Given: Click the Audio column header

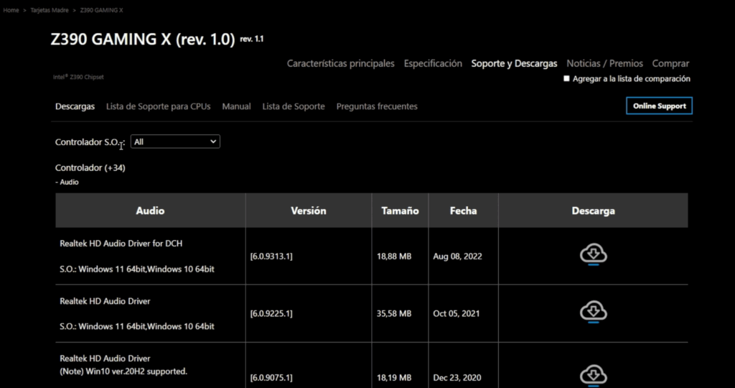Looking at the screenshot, I should (150, 211).
